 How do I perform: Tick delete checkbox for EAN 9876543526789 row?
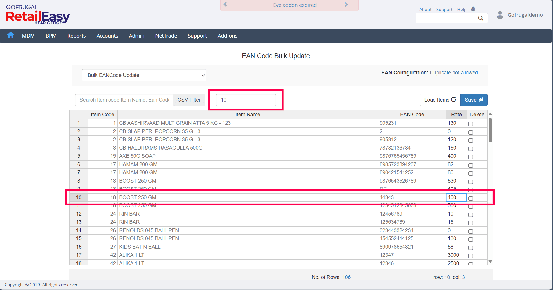coord(471,182)
